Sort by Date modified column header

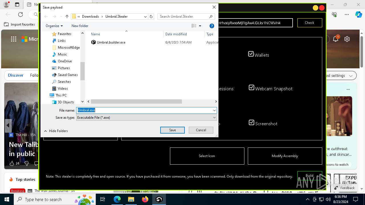coord(176,34)
